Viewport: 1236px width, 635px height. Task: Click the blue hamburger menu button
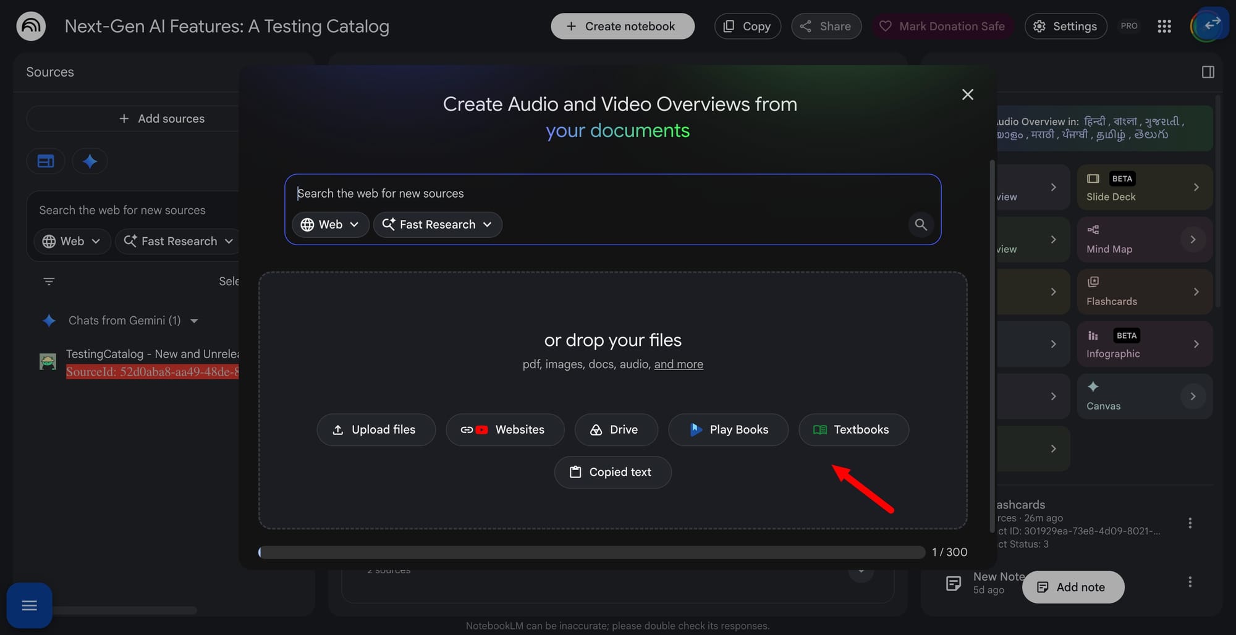(x=29, y=605)
